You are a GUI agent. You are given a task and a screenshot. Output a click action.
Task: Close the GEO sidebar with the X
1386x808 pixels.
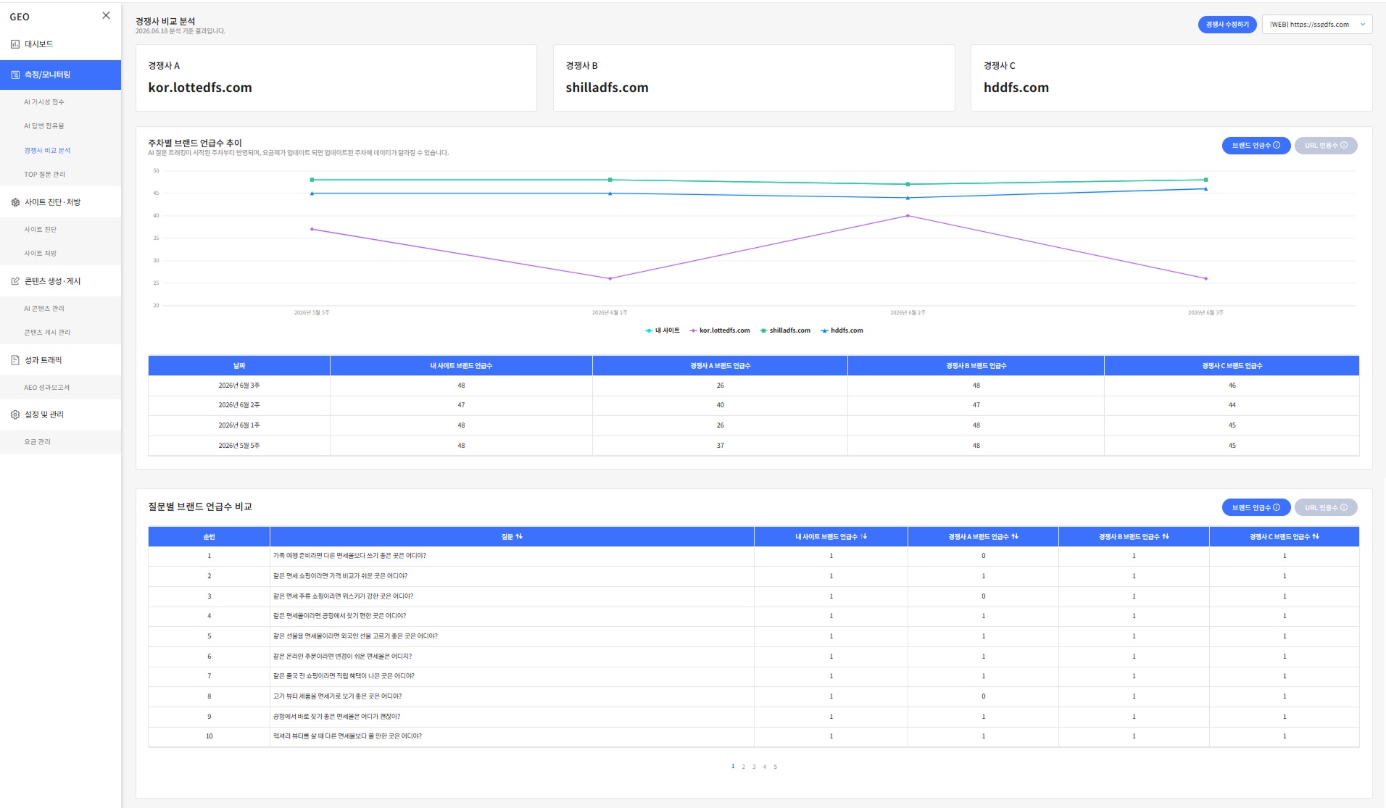(106, 15)
